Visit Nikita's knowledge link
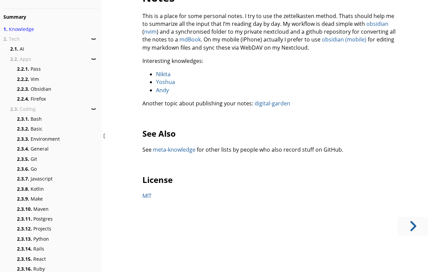This screenshot has height=272, width=435. pyautogui.click(x=163, y=74)
